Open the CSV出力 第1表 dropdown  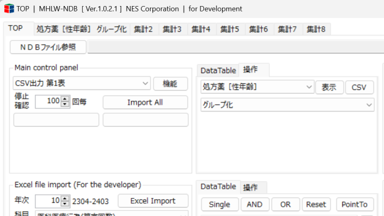[x=82, y=83]
